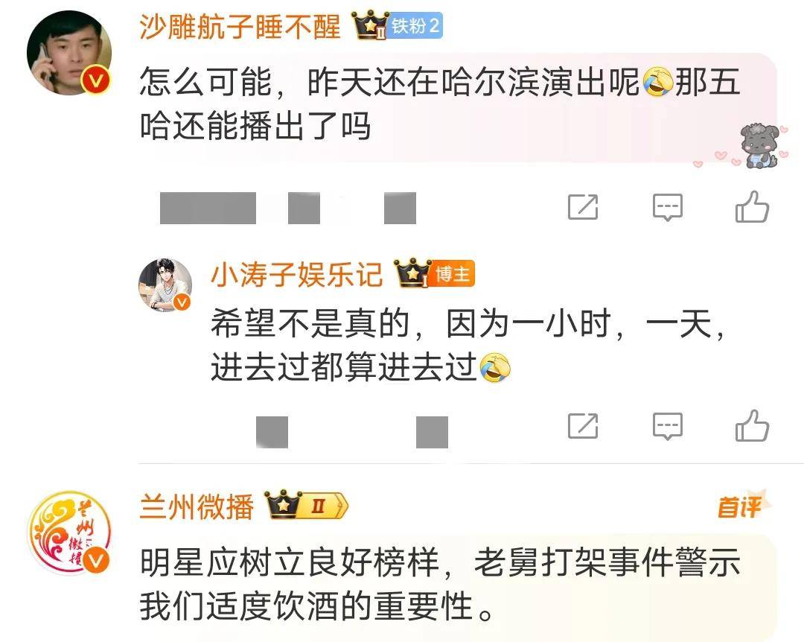Open username link 小涛子娱乐记

[296, 275]
